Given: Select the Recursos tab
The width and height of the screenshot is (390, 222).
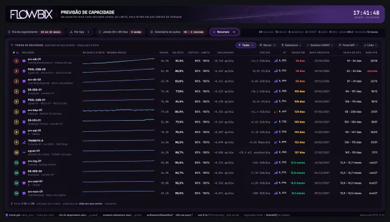Looking at the screenshot, I should [225, 32].
